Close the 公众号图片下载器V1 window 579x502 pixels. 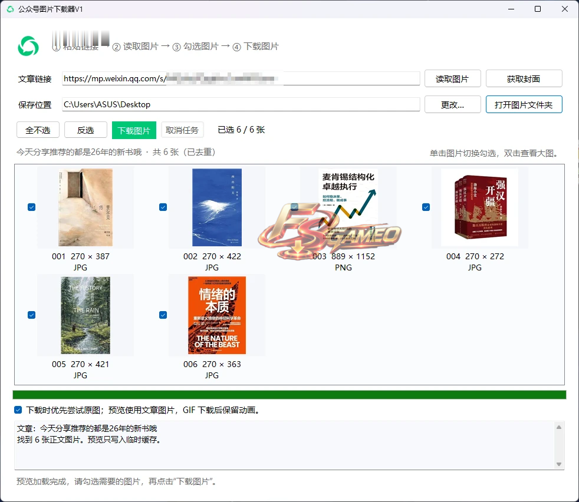coord(565,9)
